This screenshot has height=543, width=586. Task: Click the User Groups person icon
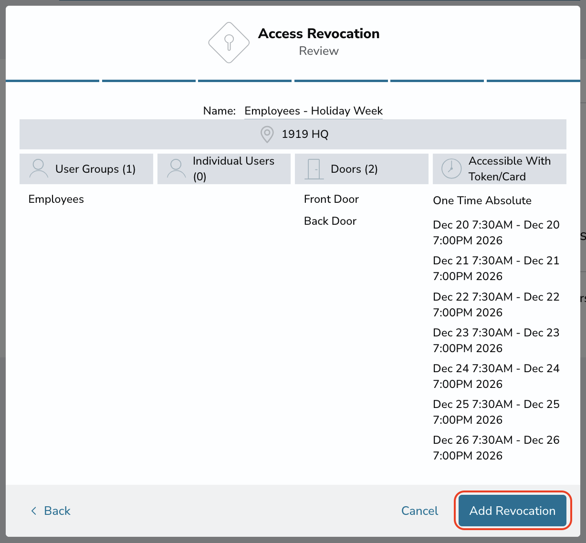pos(39,169)
